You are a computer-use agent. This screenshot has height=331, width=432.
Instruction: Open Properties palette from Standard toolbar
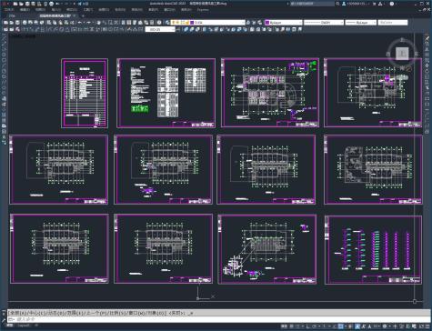pos(123,23)
